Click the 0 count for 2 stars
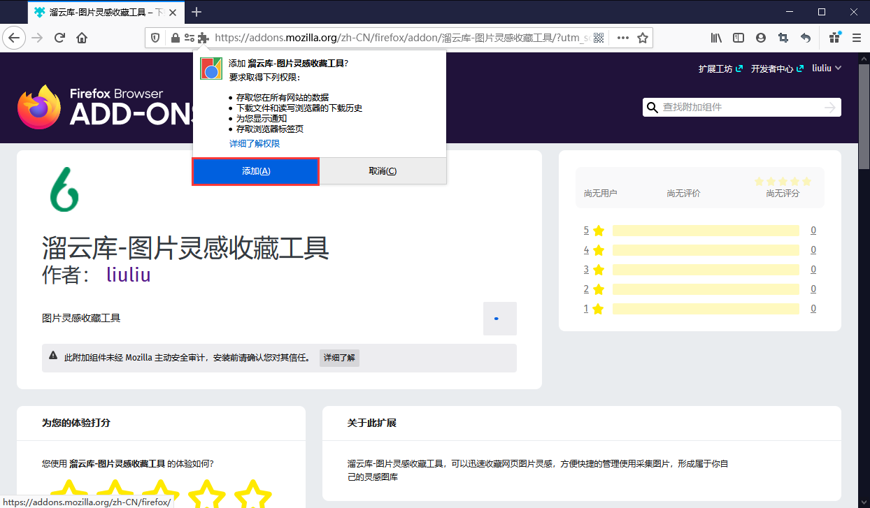The image size is (870, 508). pyautogui.click(x=813, y=289)
